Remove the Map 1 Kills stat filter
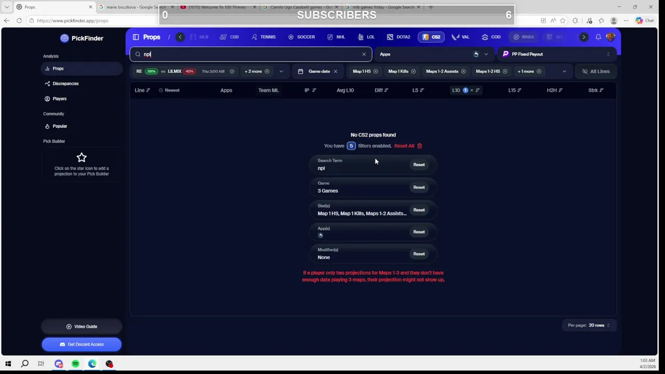The image size is (665, 374). coord(413,71)
